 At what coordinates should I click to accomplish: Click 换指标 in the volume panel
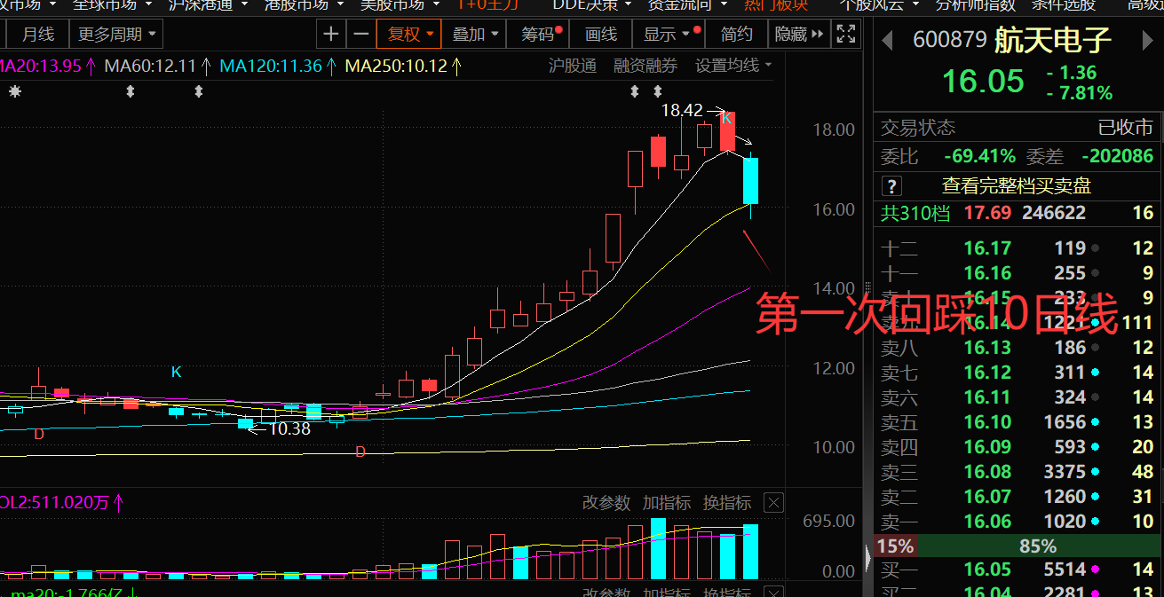pyautogui.click(x=726, y=503)
